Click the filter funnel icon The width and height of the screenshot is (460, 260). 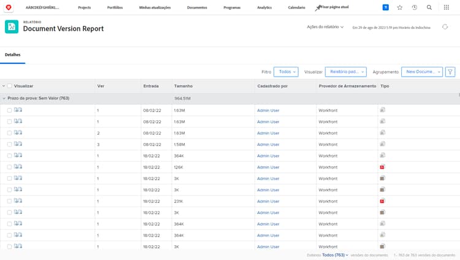pyautogui.click(x=450, y=72)
